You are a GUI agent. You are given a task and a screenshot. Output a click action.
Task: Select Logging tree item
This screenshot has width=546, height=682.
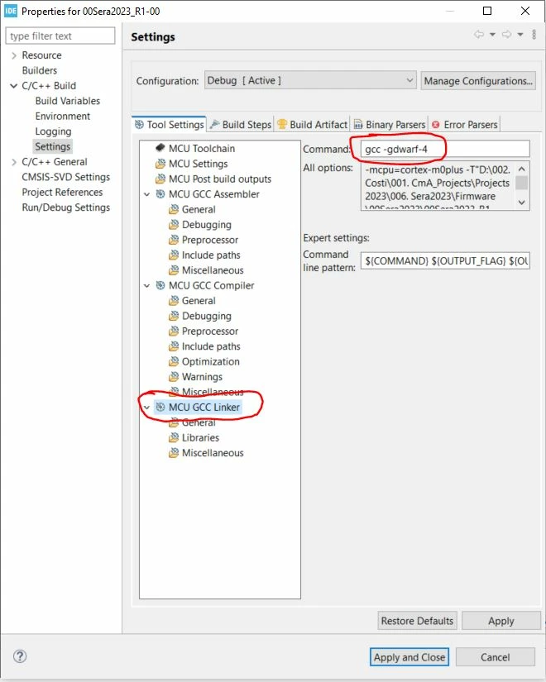click(53, 131)
